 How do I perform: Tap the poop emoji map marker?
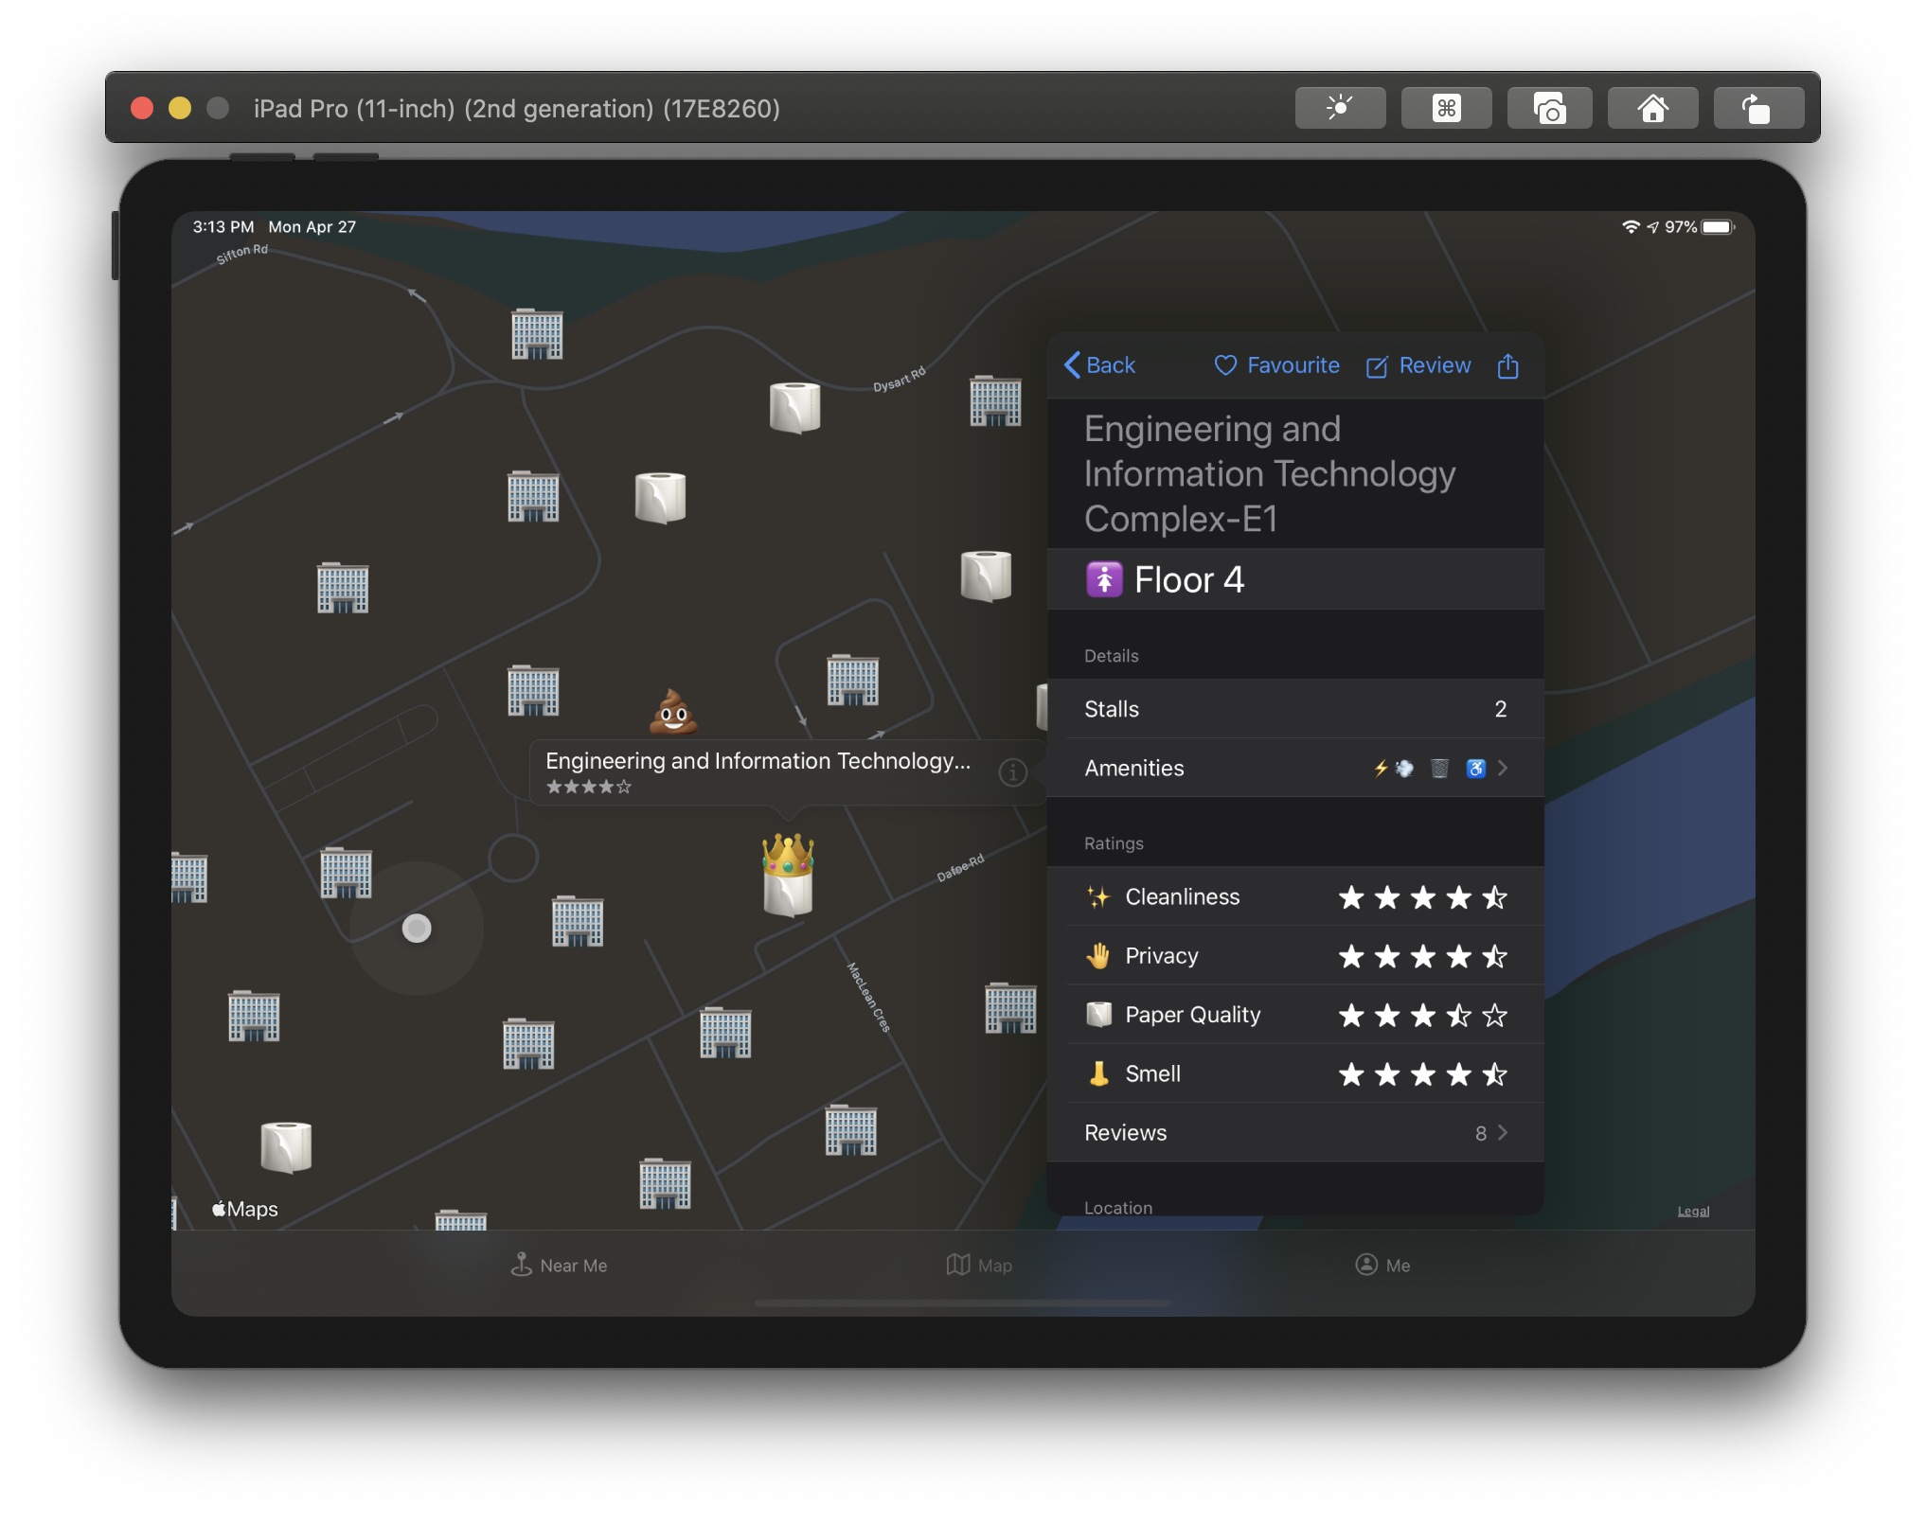[x=672, y=712]
